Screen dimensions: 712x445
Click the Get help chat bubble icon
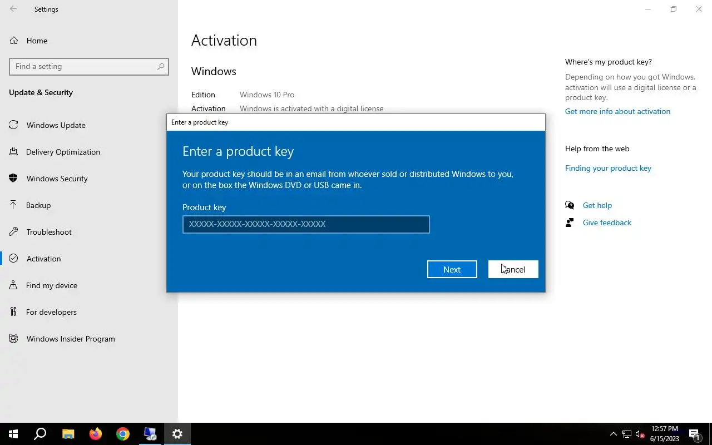click(570, 205)
